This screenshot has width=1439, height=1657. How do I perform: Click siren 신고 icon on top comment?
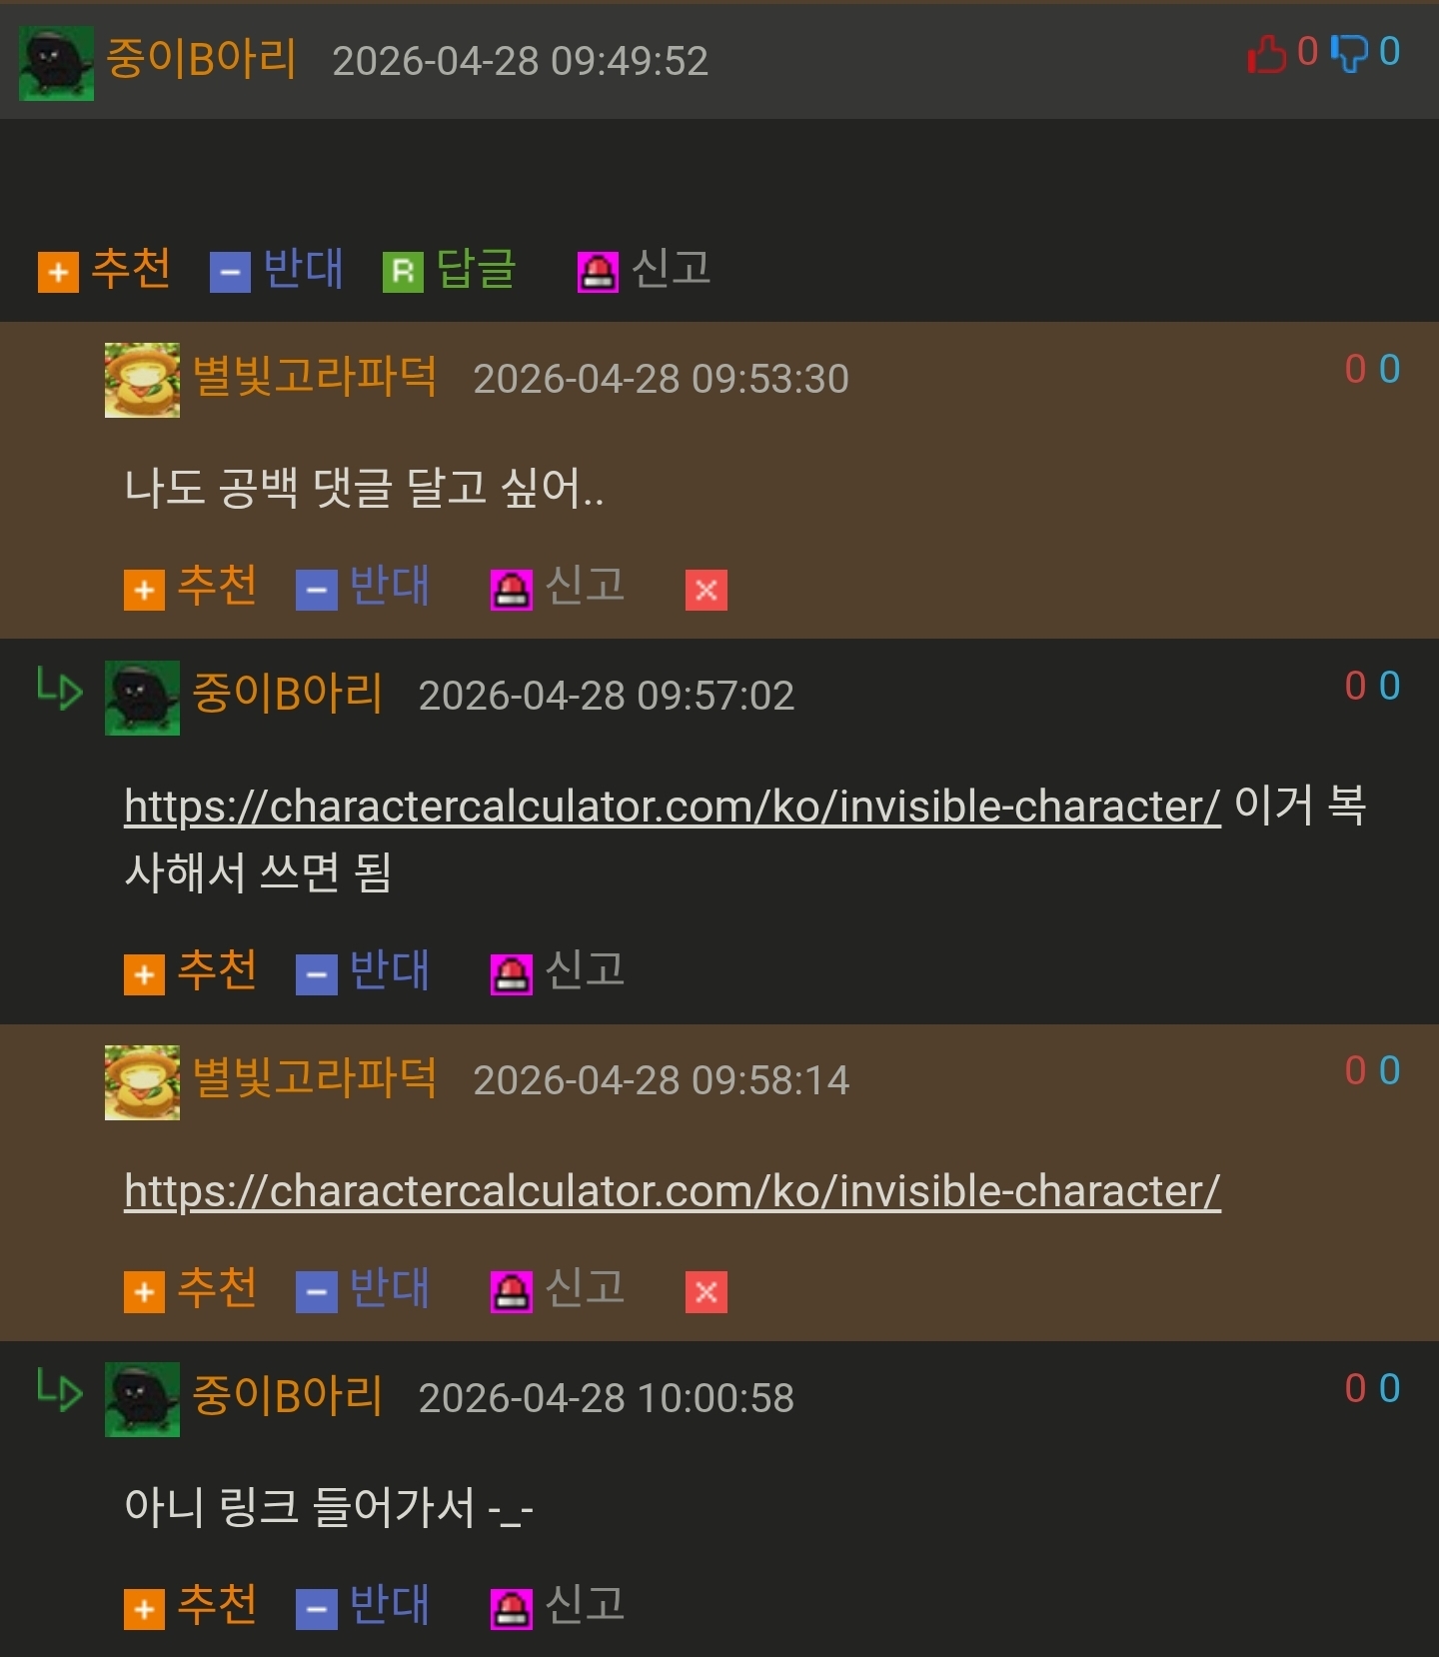pos(598,272)
